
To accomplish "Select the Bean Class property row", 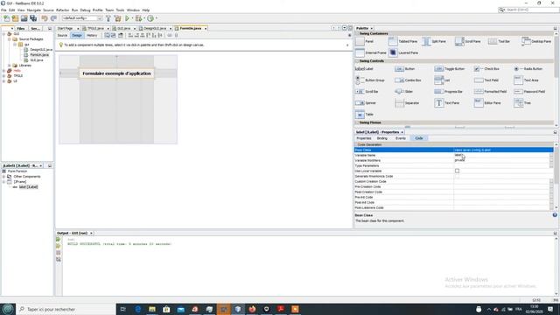I will pyautogui.click(x=453, y=150).
